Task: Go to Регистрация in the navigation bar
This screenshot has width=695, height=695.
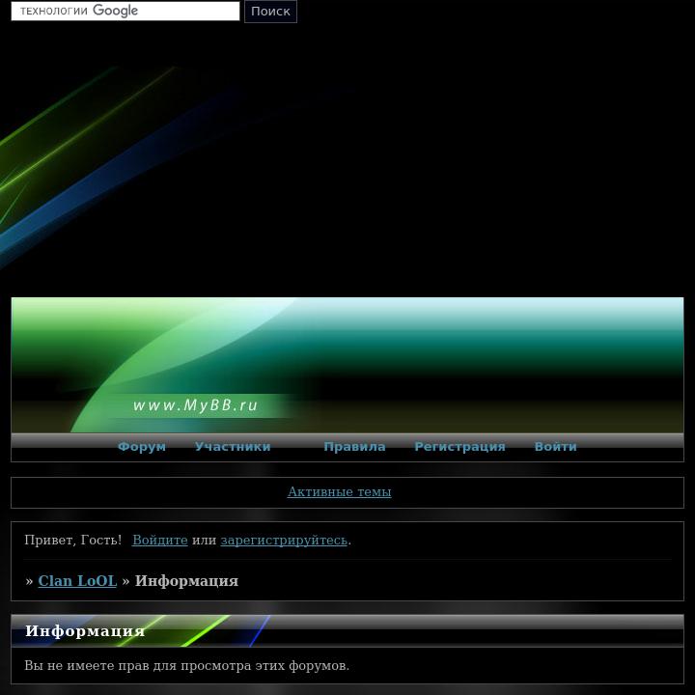Action: tap(459, 446)
